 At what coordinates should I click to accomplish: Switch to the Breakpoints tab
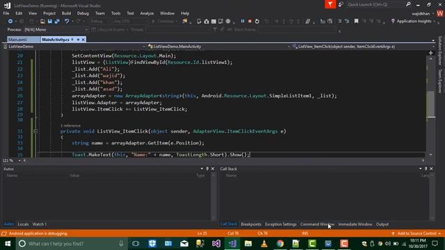pyautogui.click(x=251, y=224)
